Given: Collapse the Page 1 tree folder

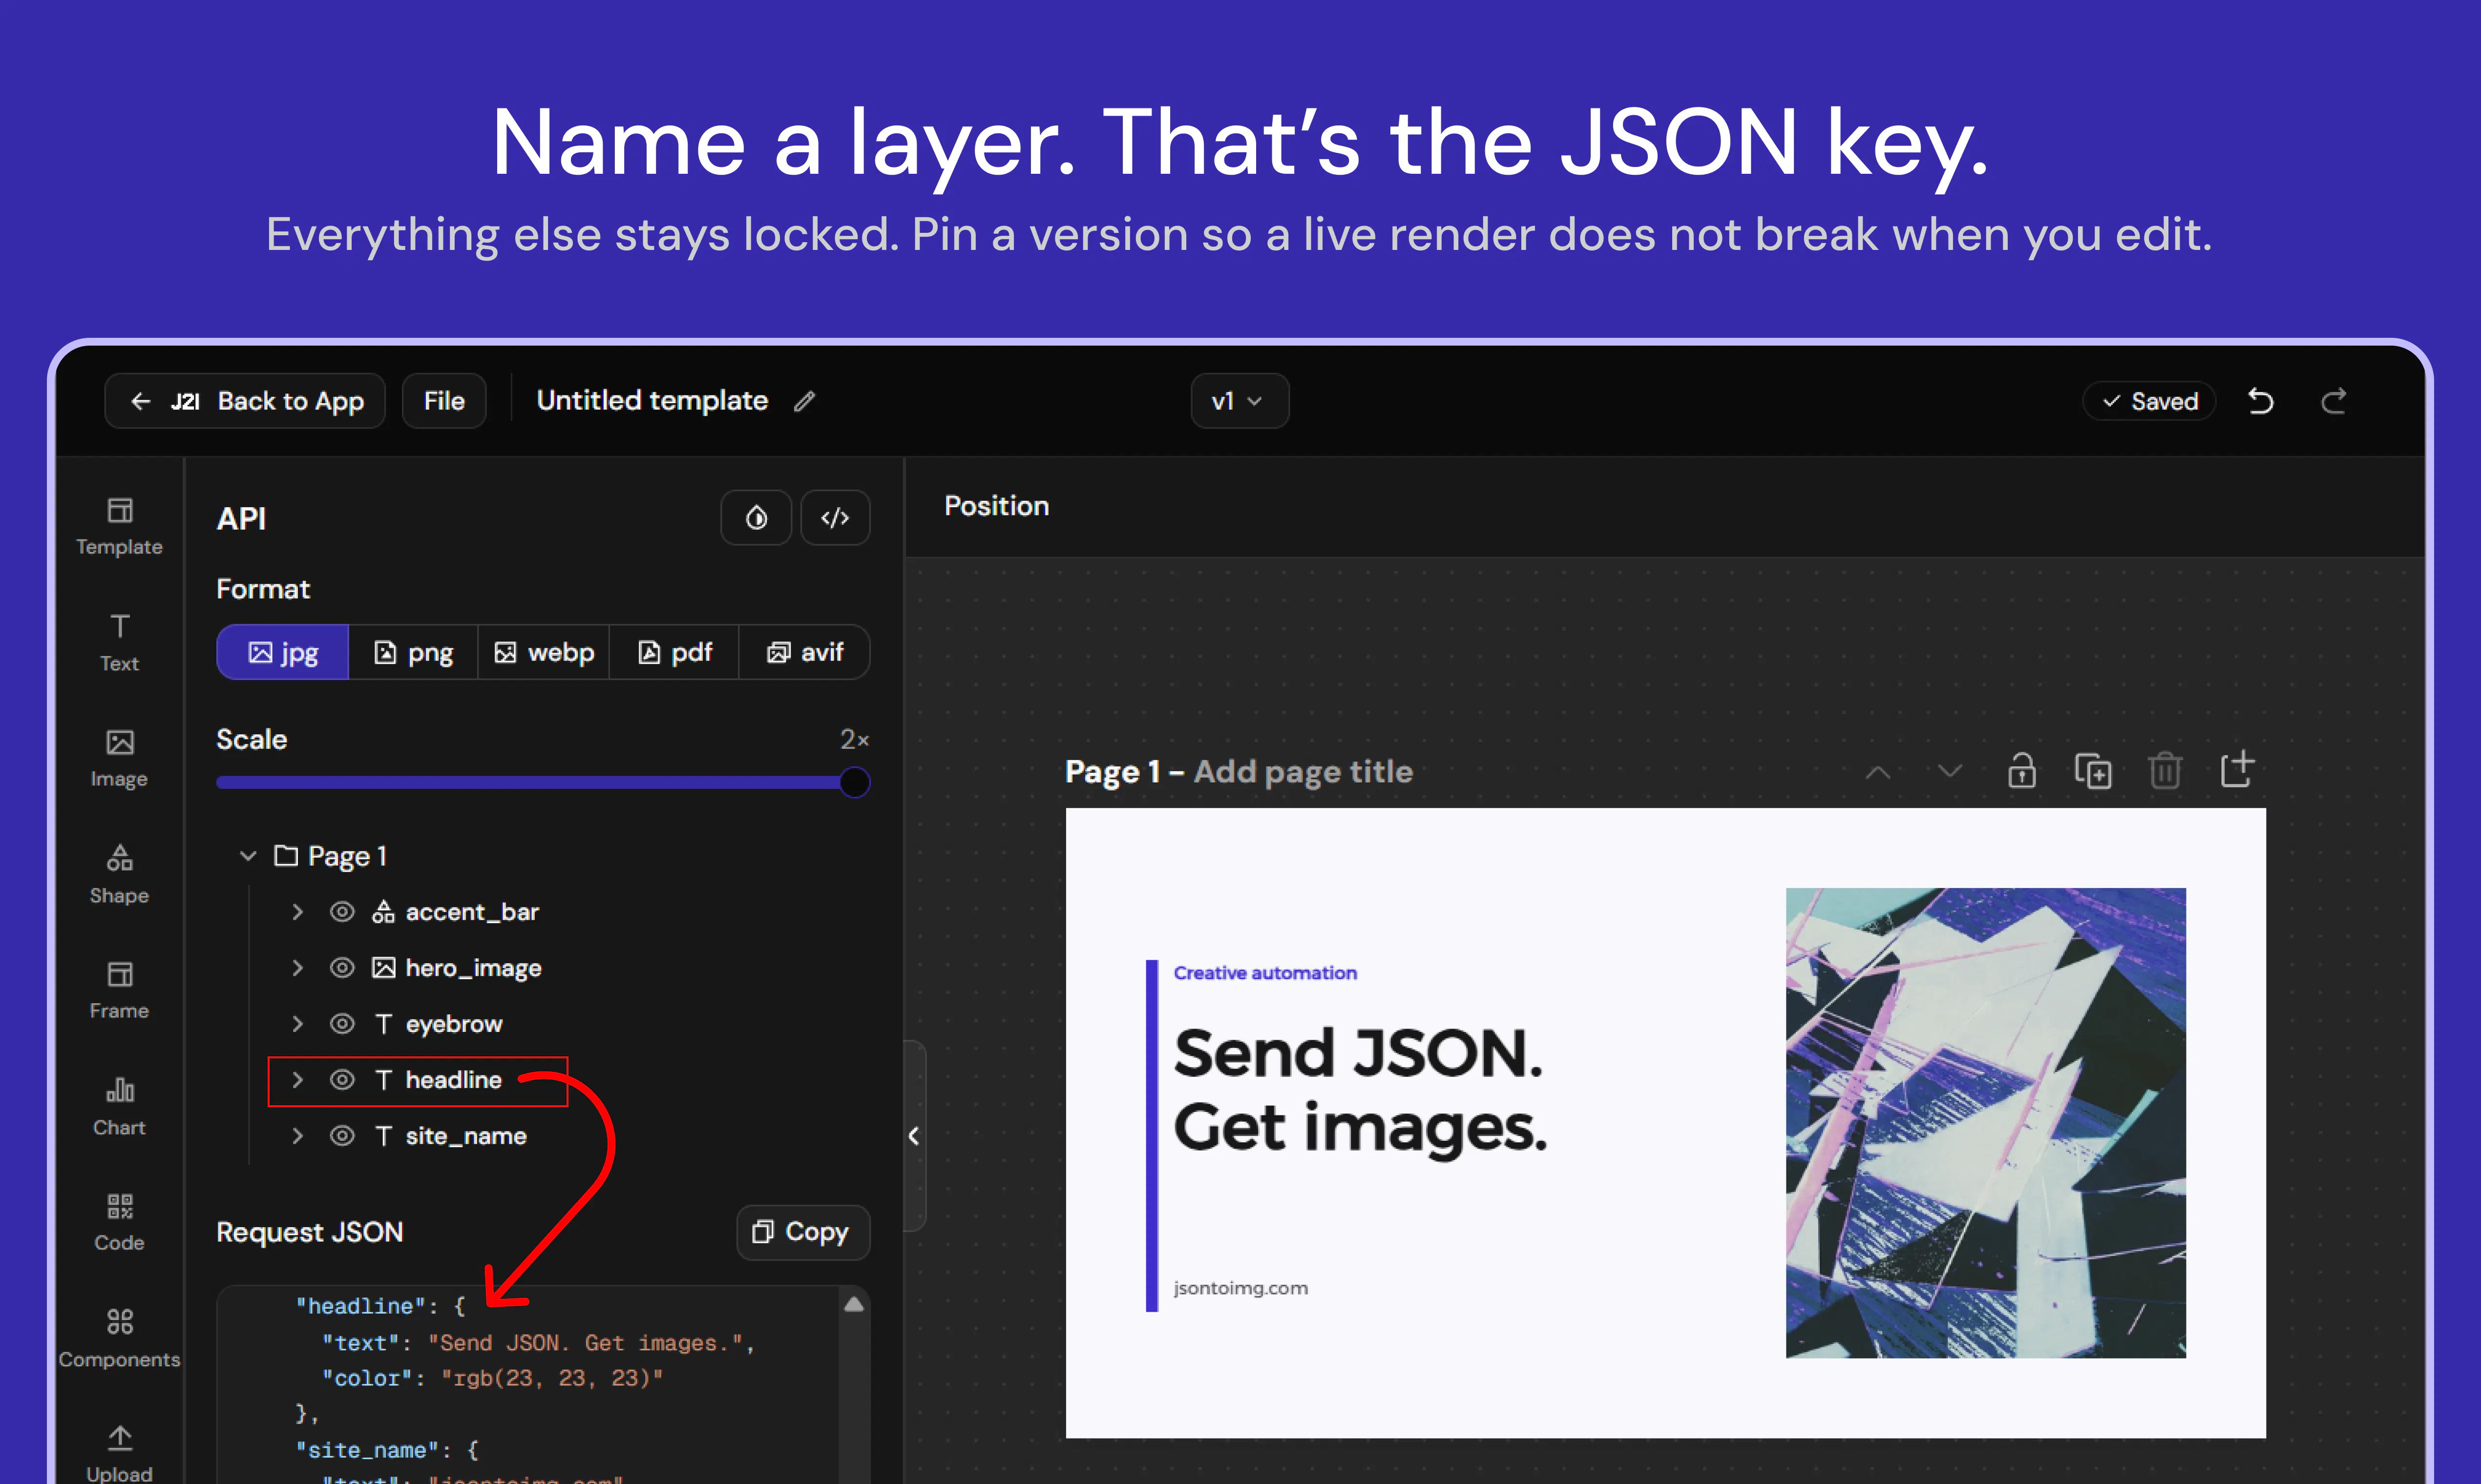Looking at the screenshot, I should [248, 856].
